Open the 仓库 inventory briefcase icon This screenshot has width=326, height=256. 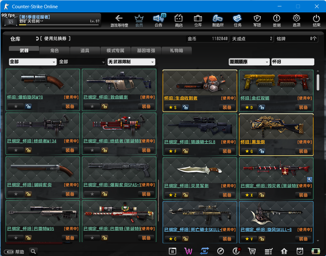(x=198, y=21)
